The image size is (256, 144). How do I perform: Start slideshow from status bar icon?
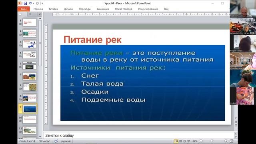pos(188,141)
